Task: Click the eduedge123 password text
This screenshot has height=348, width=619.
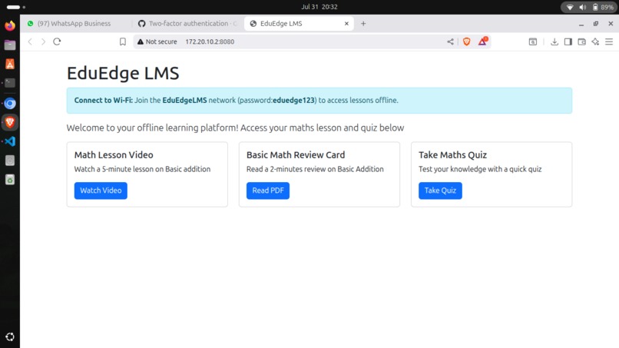Action: [x=293, y=101]
